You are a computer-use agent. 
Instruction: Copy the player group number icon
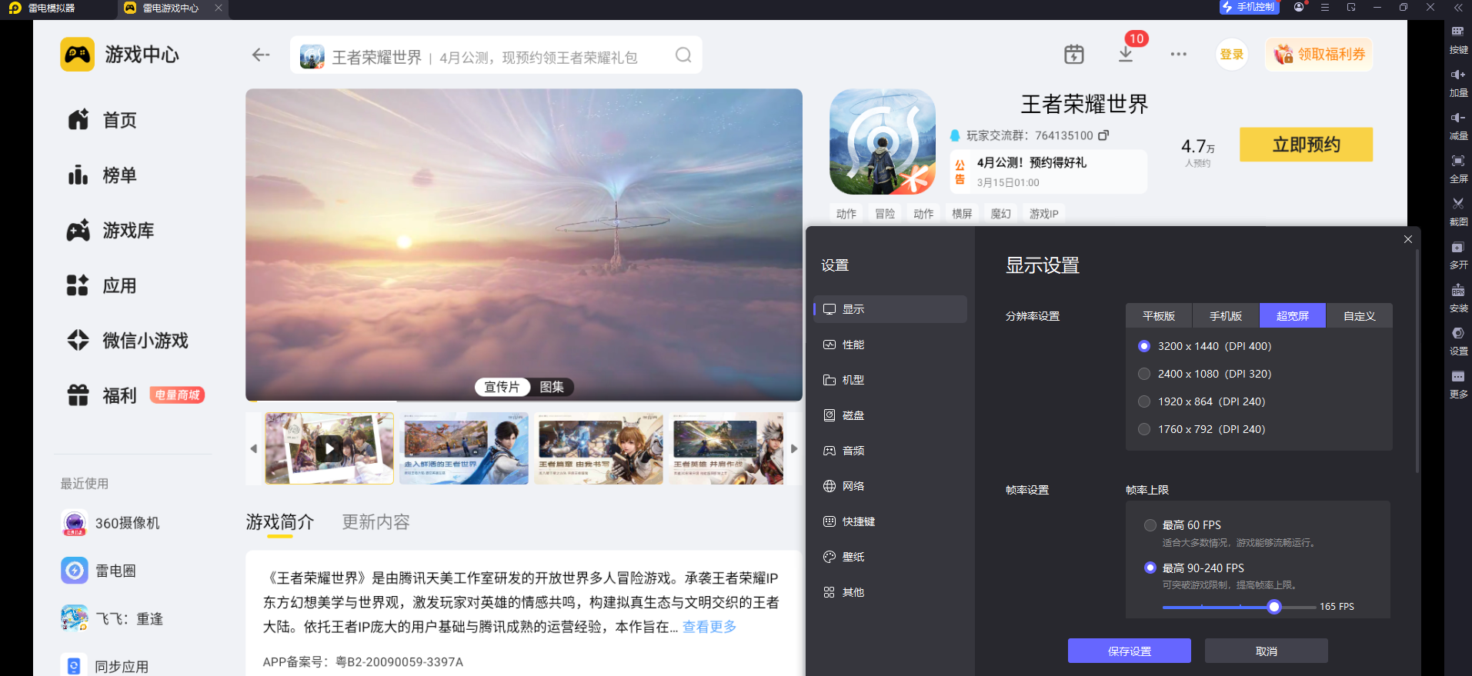1103,135
